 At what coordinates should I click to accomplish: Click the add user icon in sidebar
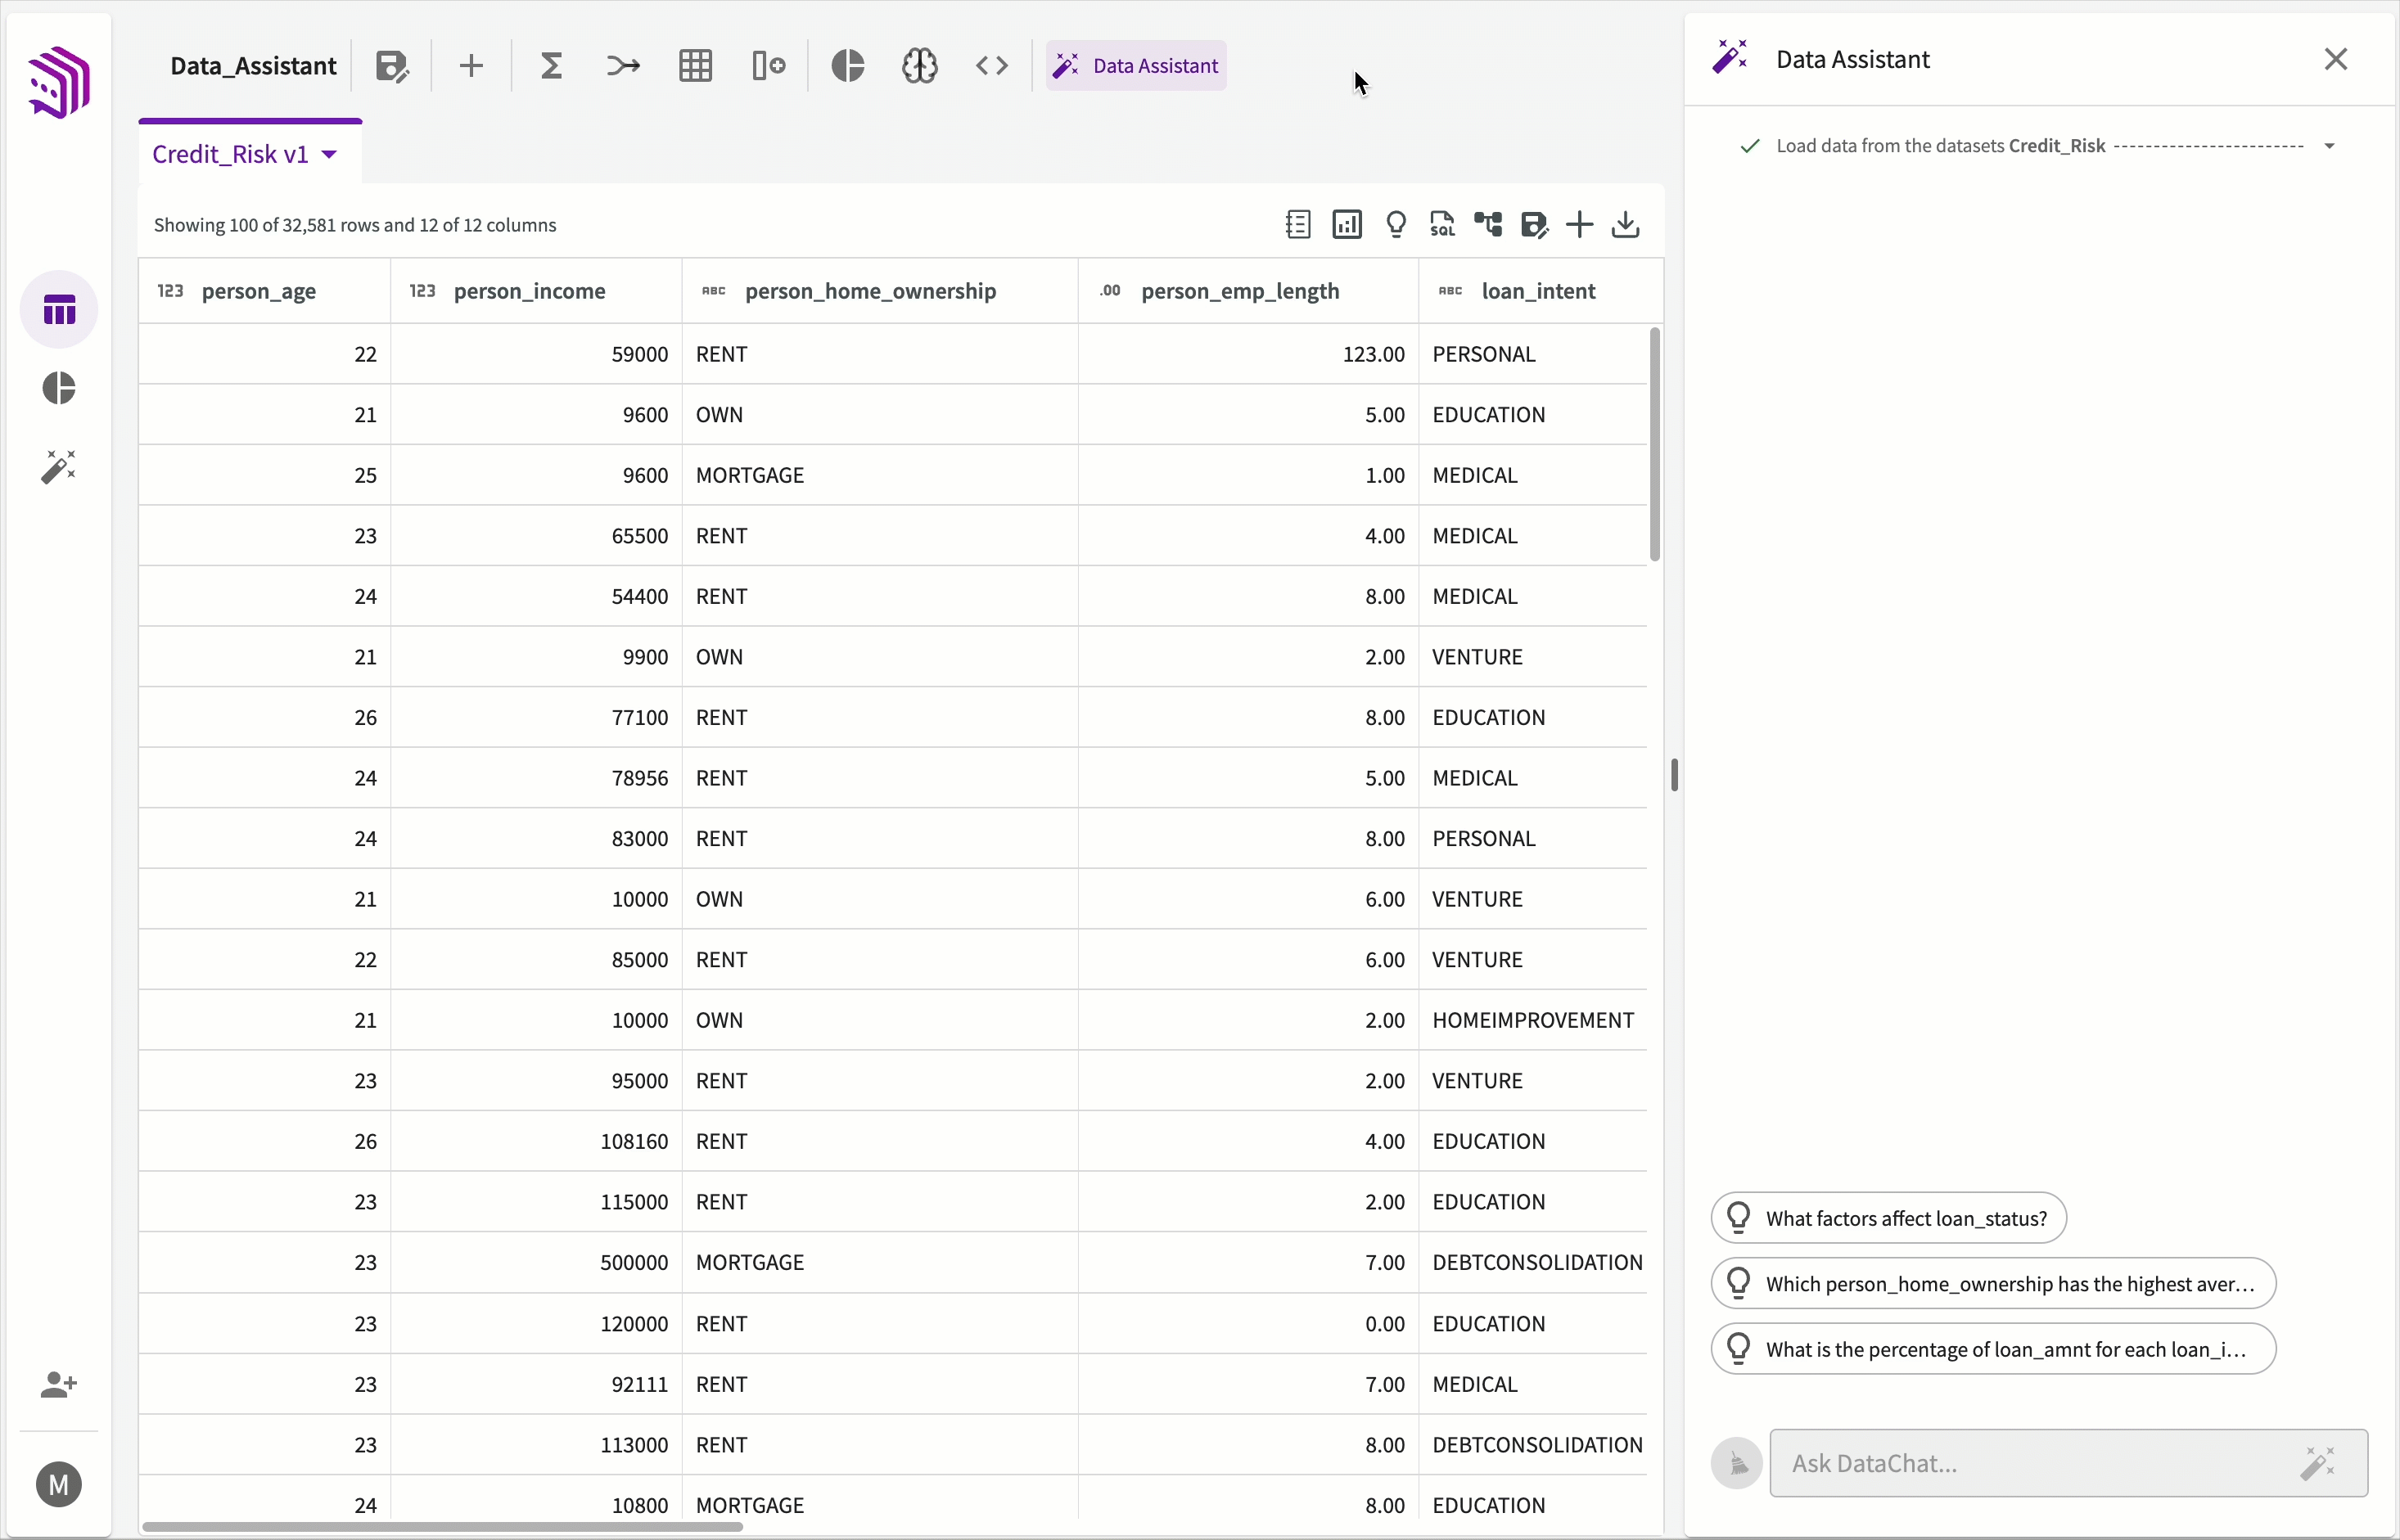point(59,1385)
